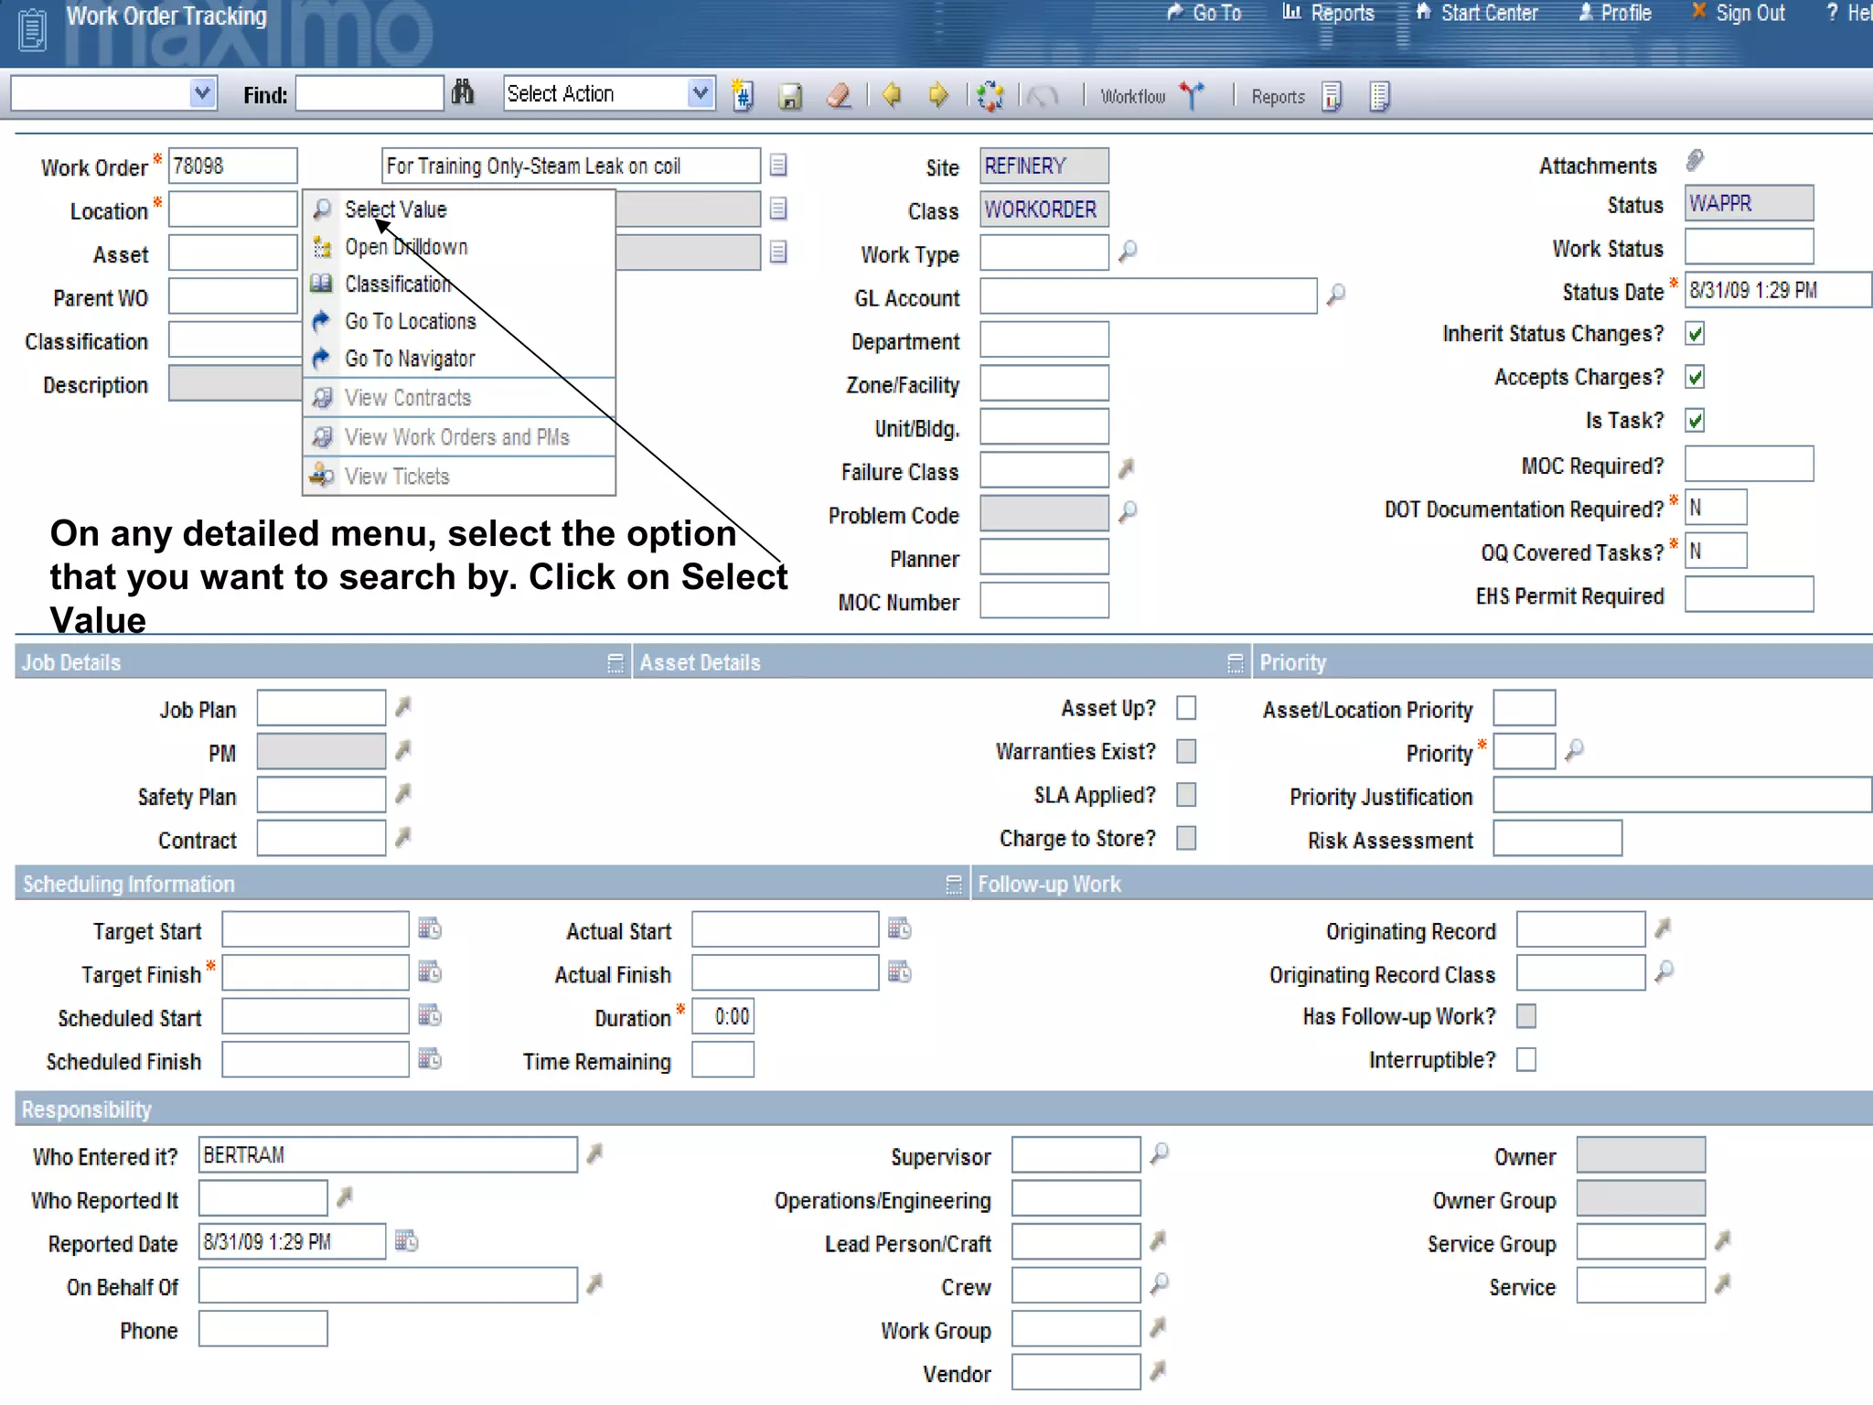This screenshot has width=1873, height=1405.
Task: Open Target Start calendar picker icon
Action: [x=429, y=928]
